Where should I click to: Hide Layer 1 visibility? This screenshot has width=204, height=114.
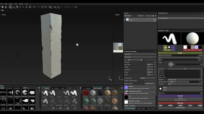tap(125, 20)
